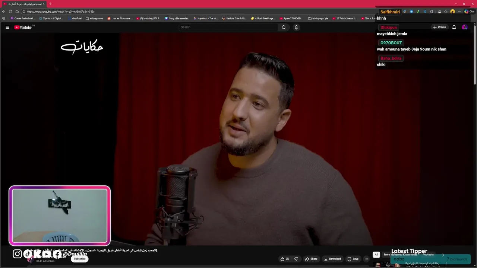
Task: Share this video
Action: (x=311, y=259)
